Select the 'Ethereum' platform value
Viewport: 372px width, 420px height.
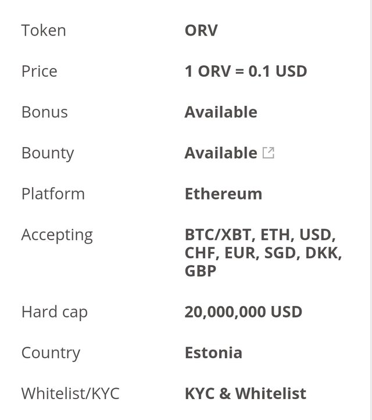pyautogui.click(x=223, y=194)
